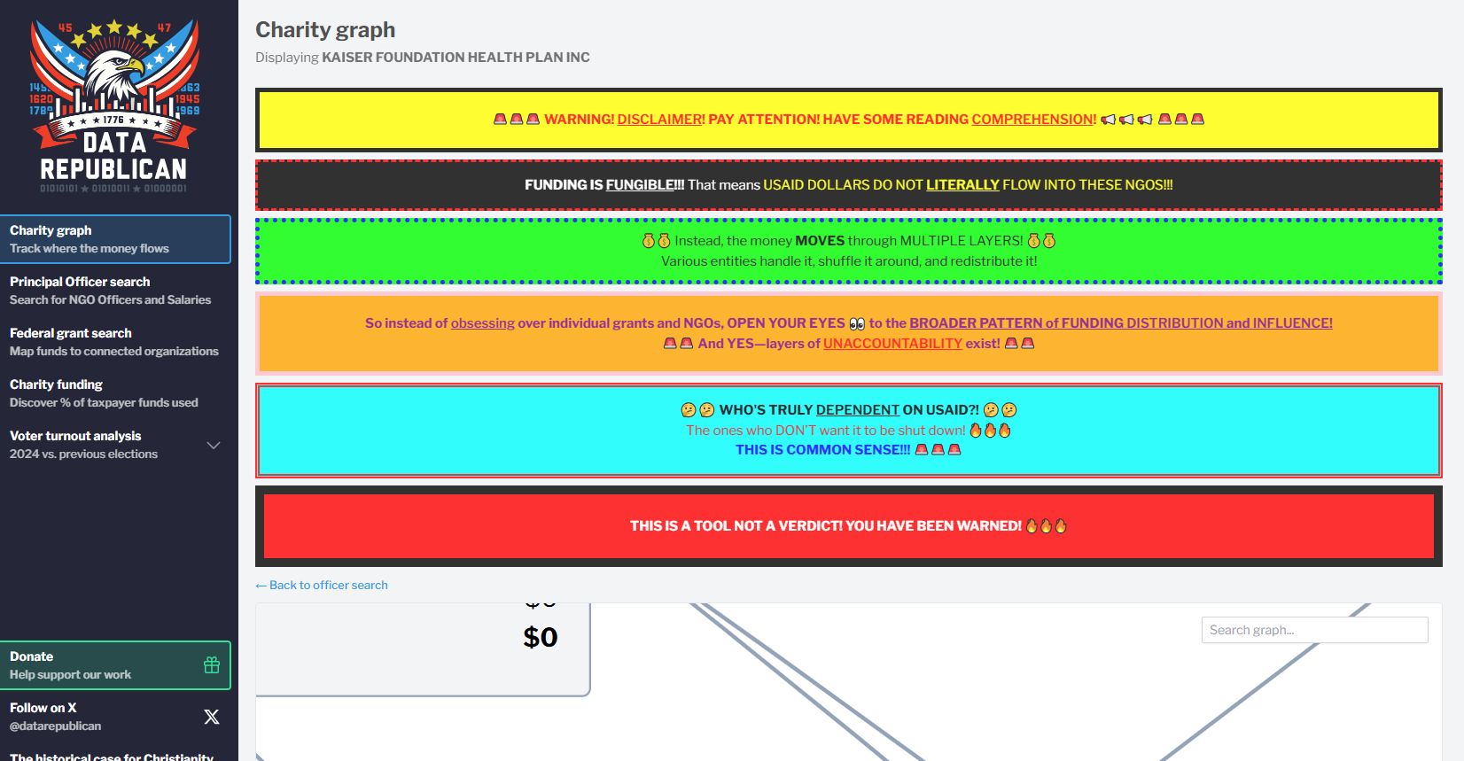Click the underlined word obsessing

[x=483, y=323]
